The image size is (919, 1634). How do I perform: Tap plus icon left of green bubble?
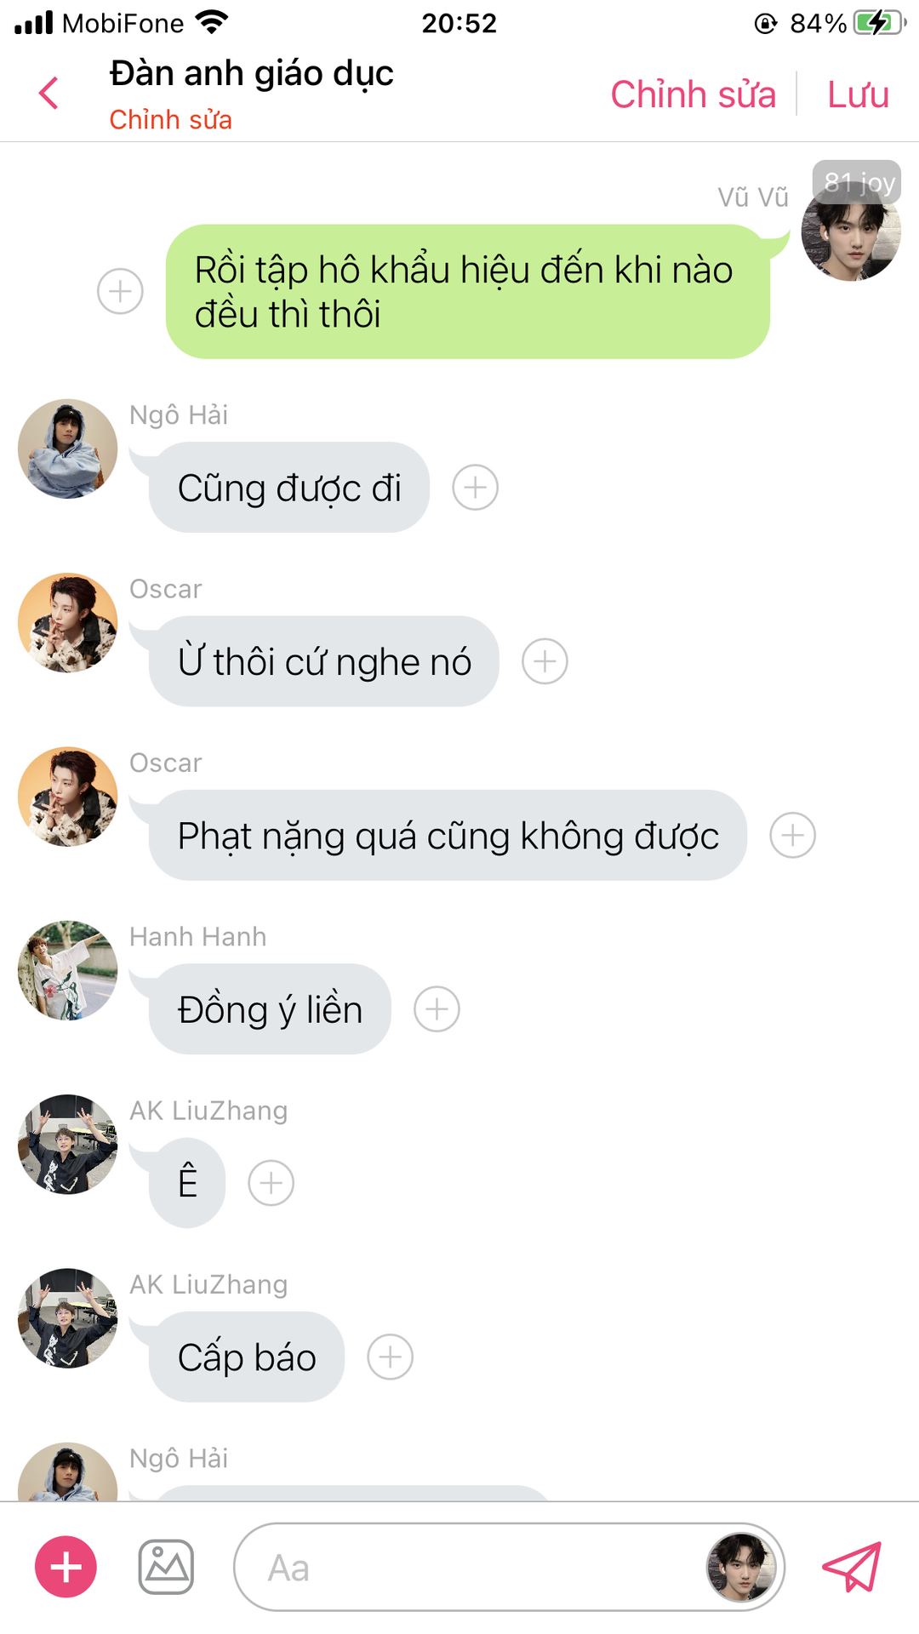point(120,291)
